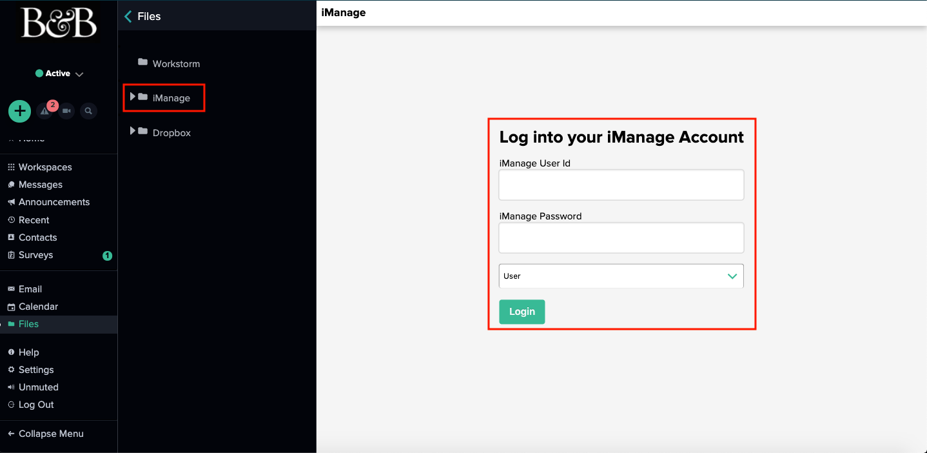The height and width of the screenshot is (453, 927).
Task: Select the iManage folder label
Action: point(171,98)
